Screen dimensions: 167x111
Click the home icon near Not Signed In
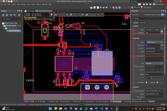tap(144, 4)
